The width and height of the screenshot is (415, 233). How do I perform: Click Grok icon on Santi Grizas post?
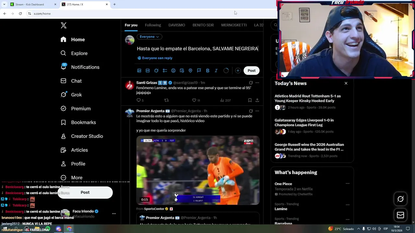(251, 83)
